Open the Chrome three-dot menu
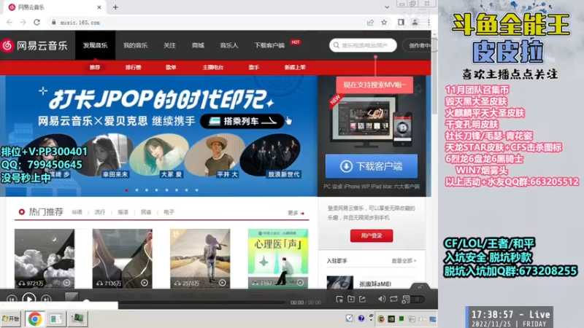Image resolution: width=584 pixels, height=328 pixels. [x=429, y=23]
